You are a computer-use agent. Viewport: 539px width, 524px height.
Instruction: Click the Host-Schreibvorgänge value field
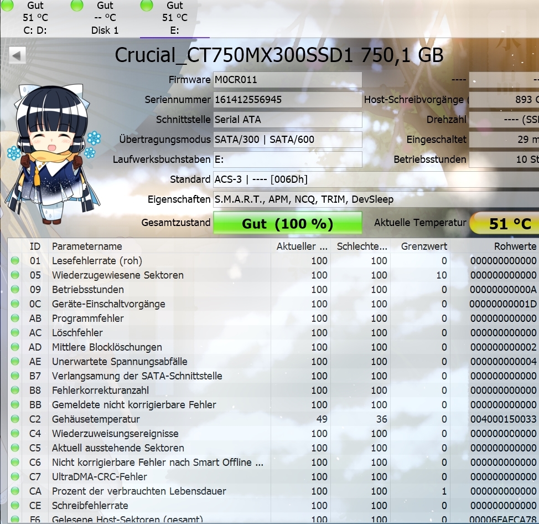(504, 100)
